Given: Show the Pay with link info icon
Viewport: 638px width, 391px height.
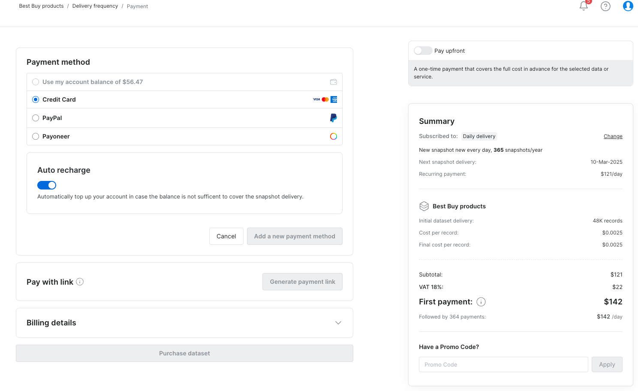Looking at the screenshot, I should [80, 282].
